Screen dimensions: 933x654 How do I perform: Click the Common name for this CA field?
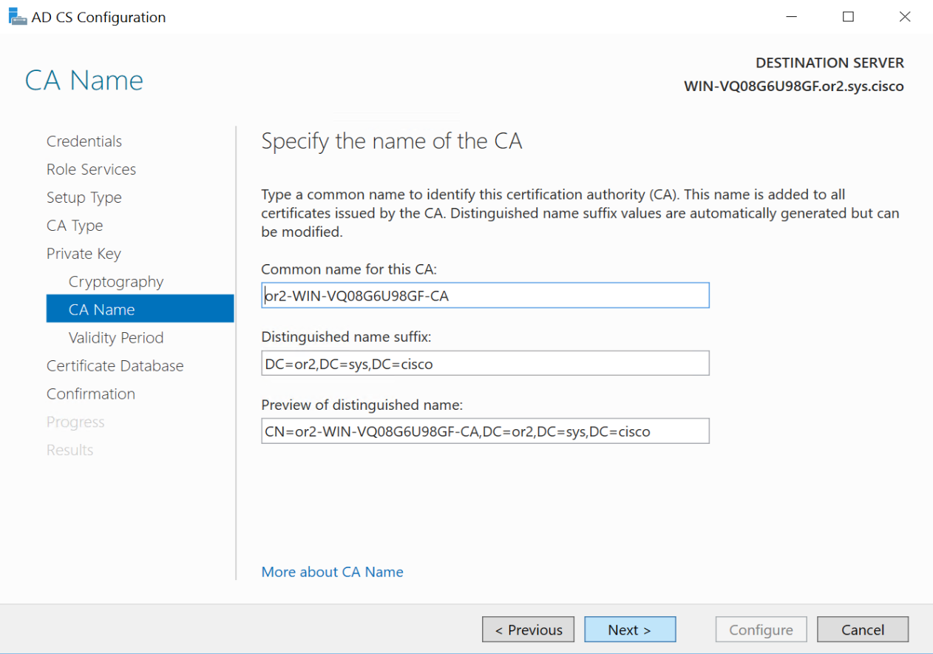coord(485,295)
